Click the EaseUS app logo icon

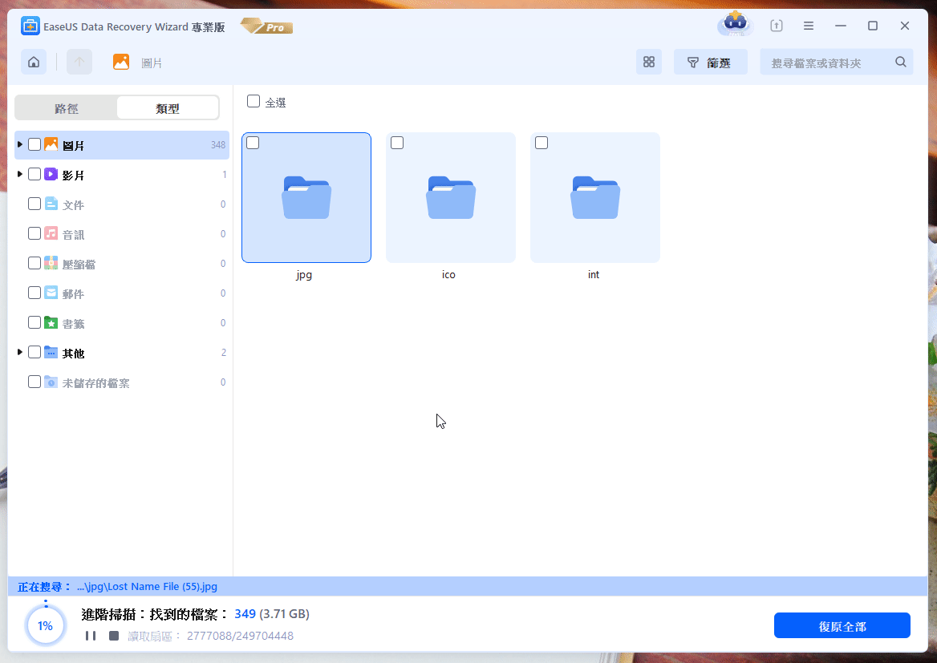(30, 26)
